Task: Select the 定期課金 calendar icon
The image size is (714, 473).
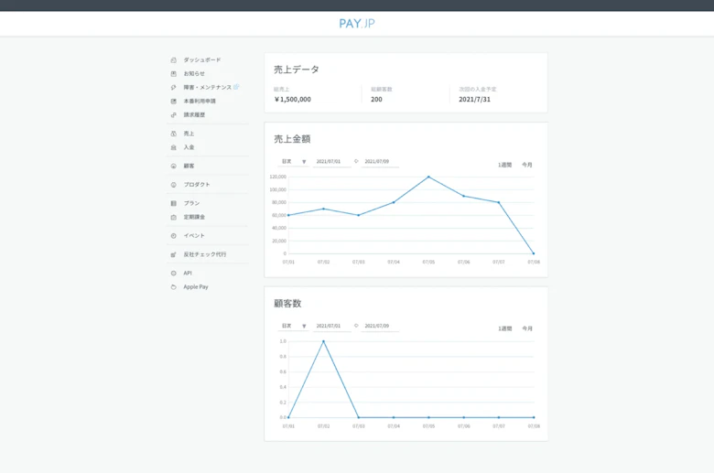Action: [x=174, y=217]
